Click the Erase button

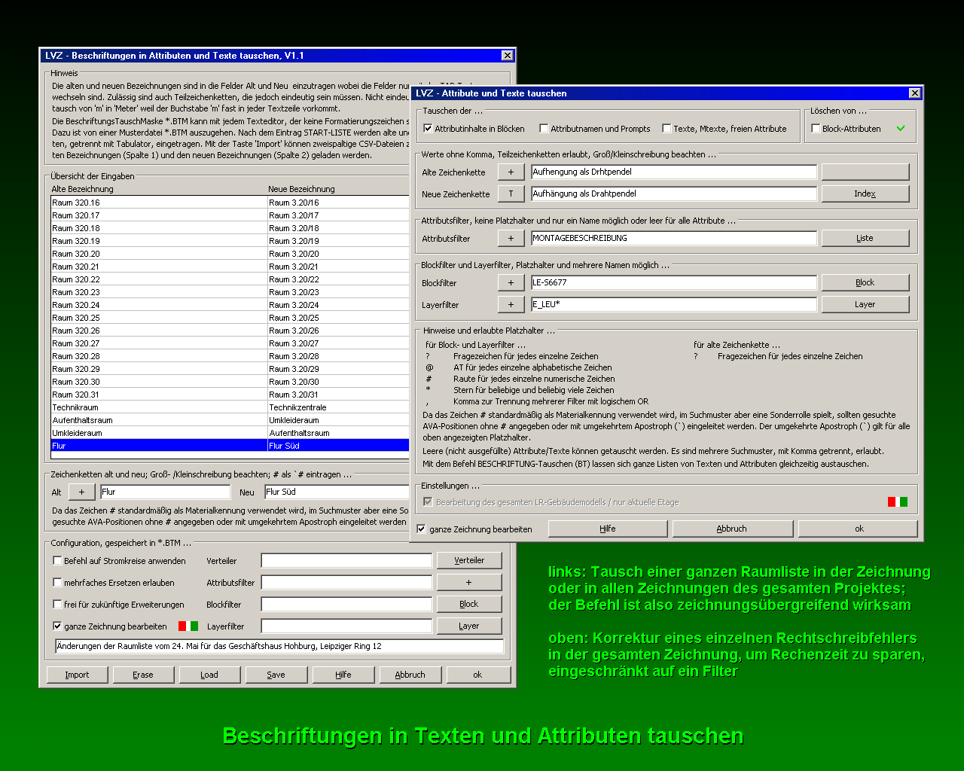[x=143, y=675]
